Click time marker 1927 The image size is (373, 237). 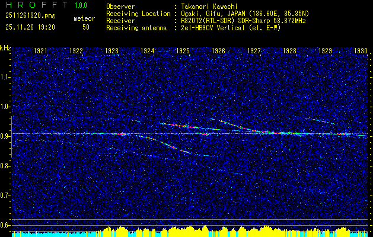click(254, 50)
